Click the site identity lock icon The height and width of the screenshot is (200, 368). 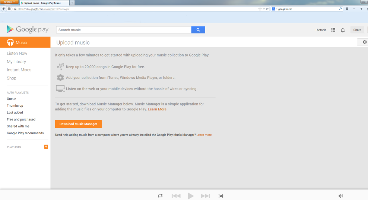[x=15, y=9]
